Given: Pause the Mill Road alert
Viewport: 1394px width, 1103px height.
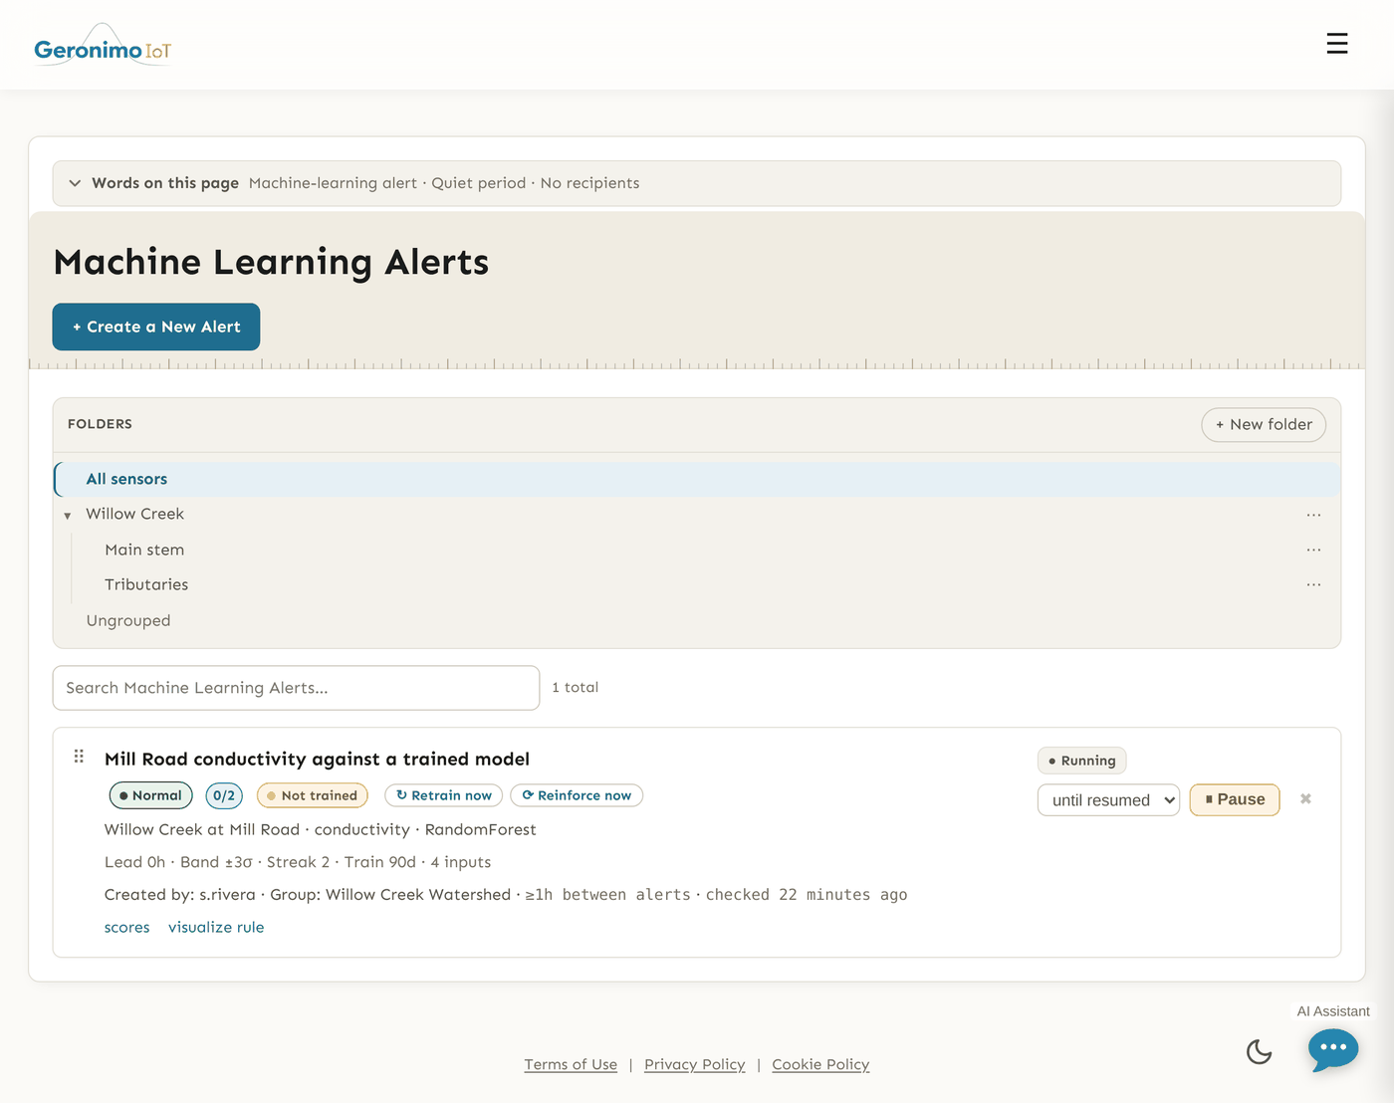Looking at the screenshot, I should click(1235, 799).
